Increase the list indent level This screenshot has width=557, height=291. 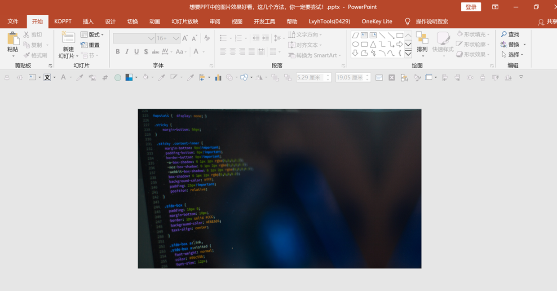(265, 39)
